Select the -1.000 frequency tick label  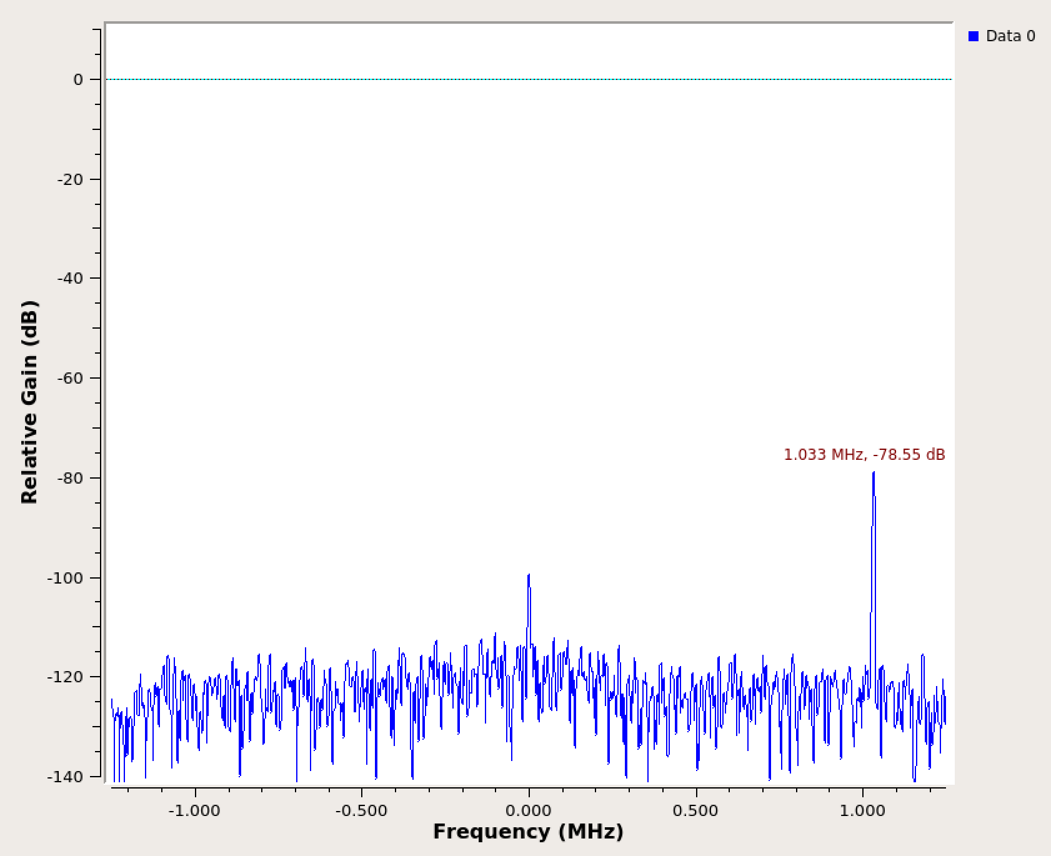pyautogui.click(x=194, y=811)
